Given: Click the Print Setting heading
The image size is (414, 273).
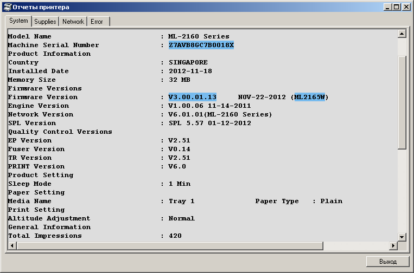Looking at the screenshot, I should pyautogui.click(x=36, y=210).
